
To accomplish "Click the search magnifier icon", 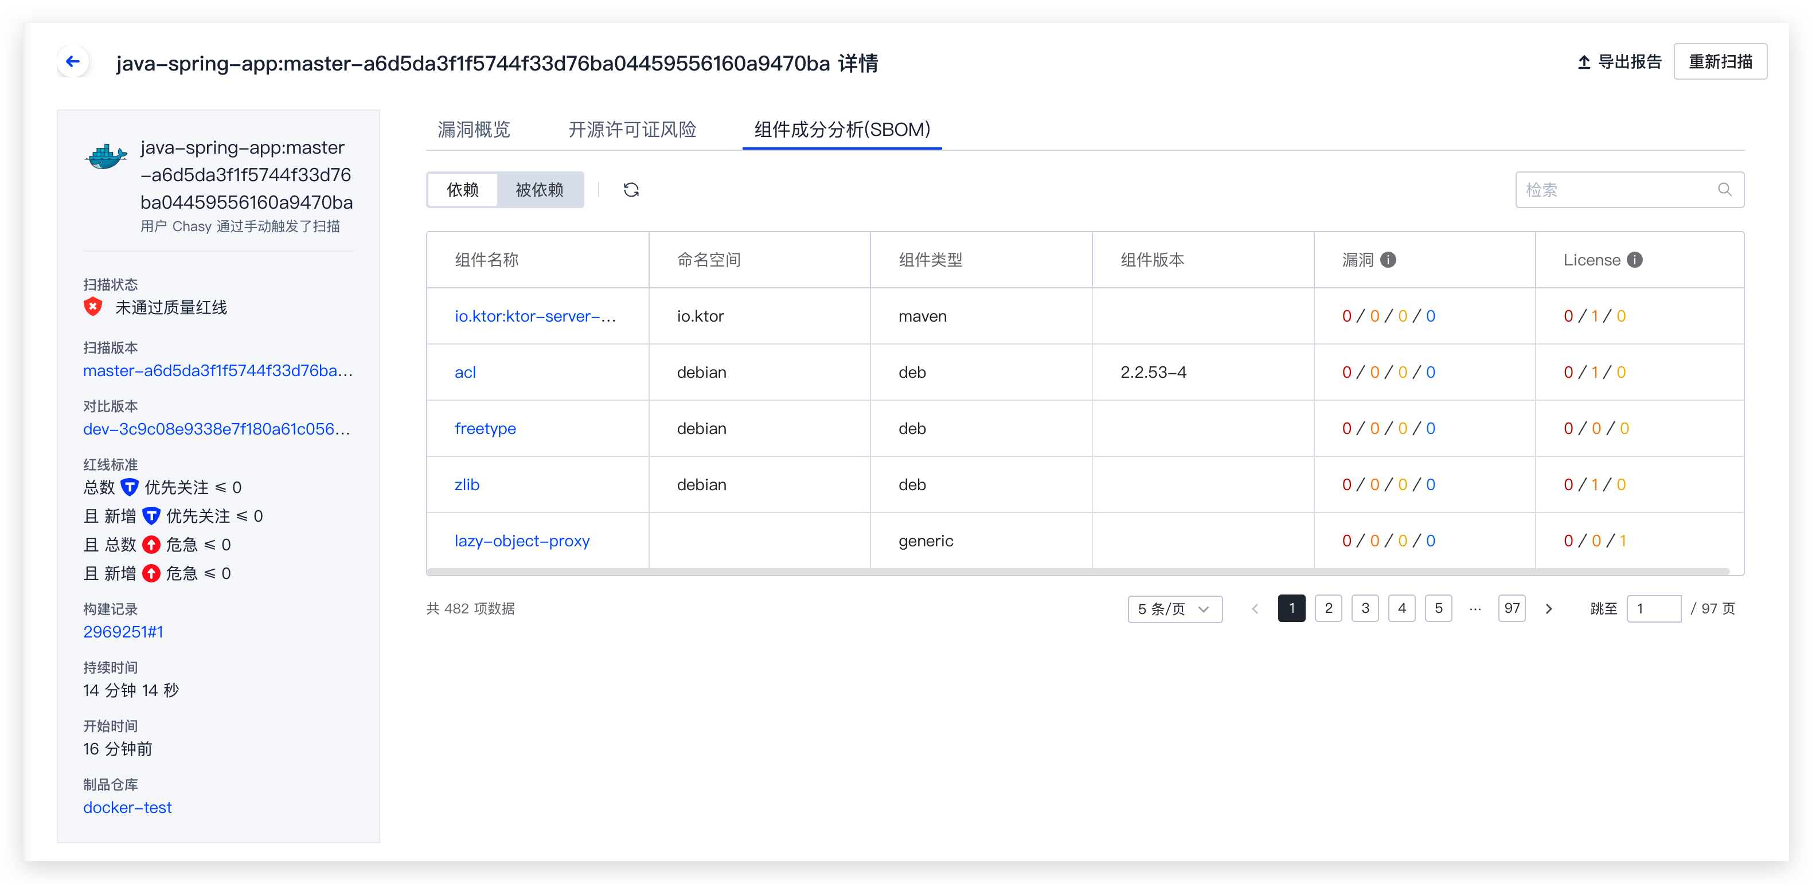I will point(1724,189).
